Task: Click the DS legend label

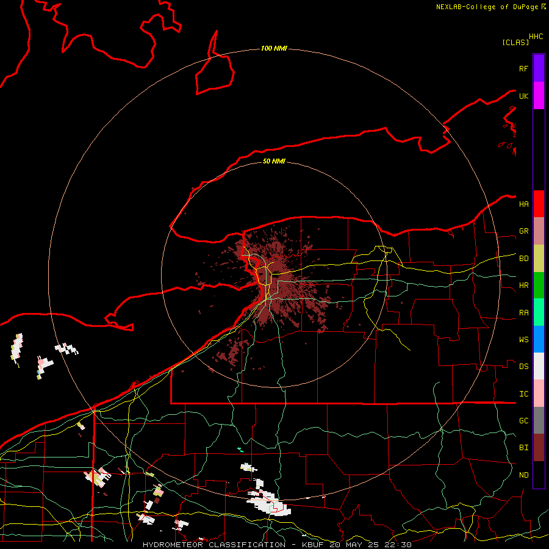Action: point(523,366)
